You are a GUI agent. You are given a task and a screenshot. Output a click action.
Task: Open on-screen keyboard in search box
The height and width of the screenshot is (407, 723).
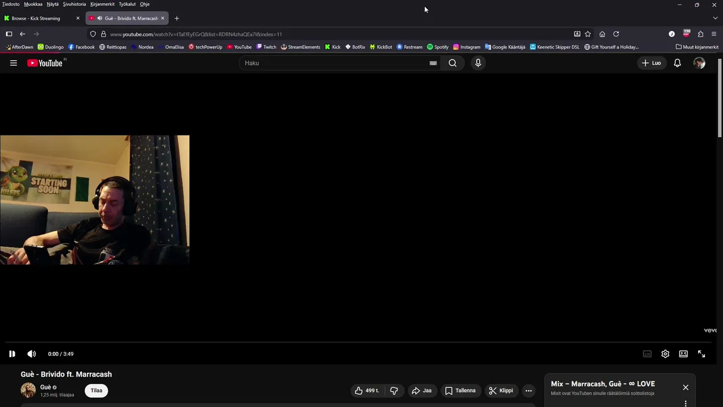(433, 63)
